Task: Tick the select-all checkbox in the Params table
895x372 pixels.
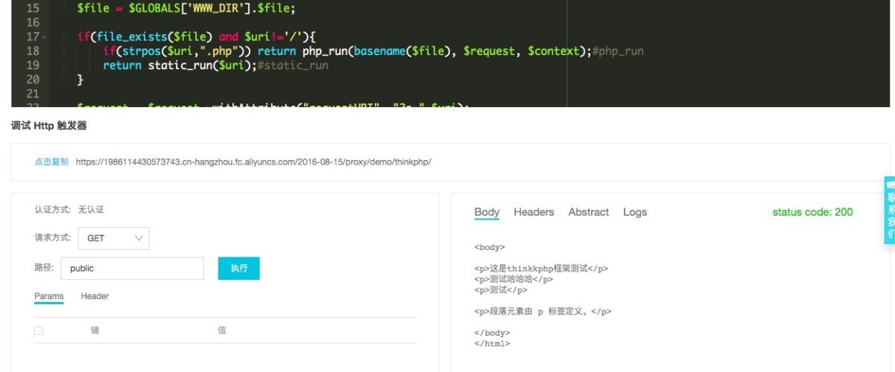Action: pos(39,330)
